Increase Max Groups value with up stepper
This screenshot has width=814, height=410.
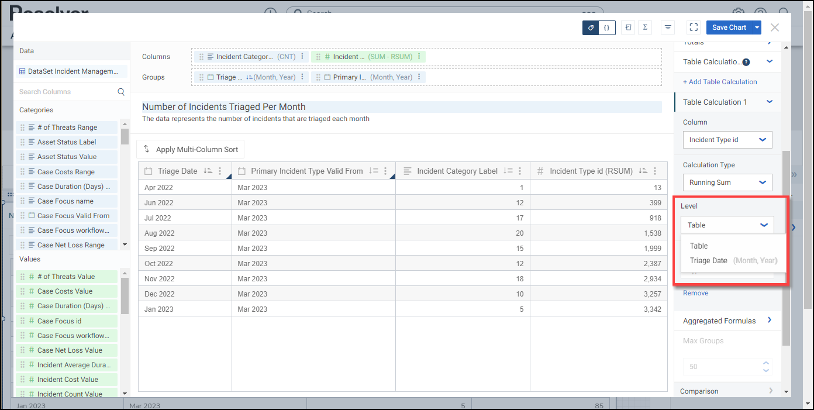[766, 363]
